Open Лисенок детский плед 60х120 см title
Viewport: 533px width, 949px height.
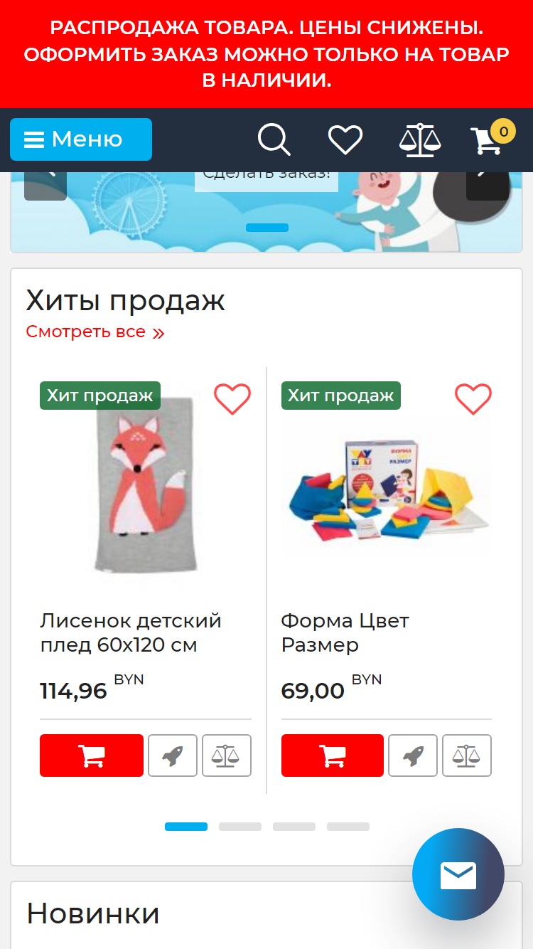[131, 633]
